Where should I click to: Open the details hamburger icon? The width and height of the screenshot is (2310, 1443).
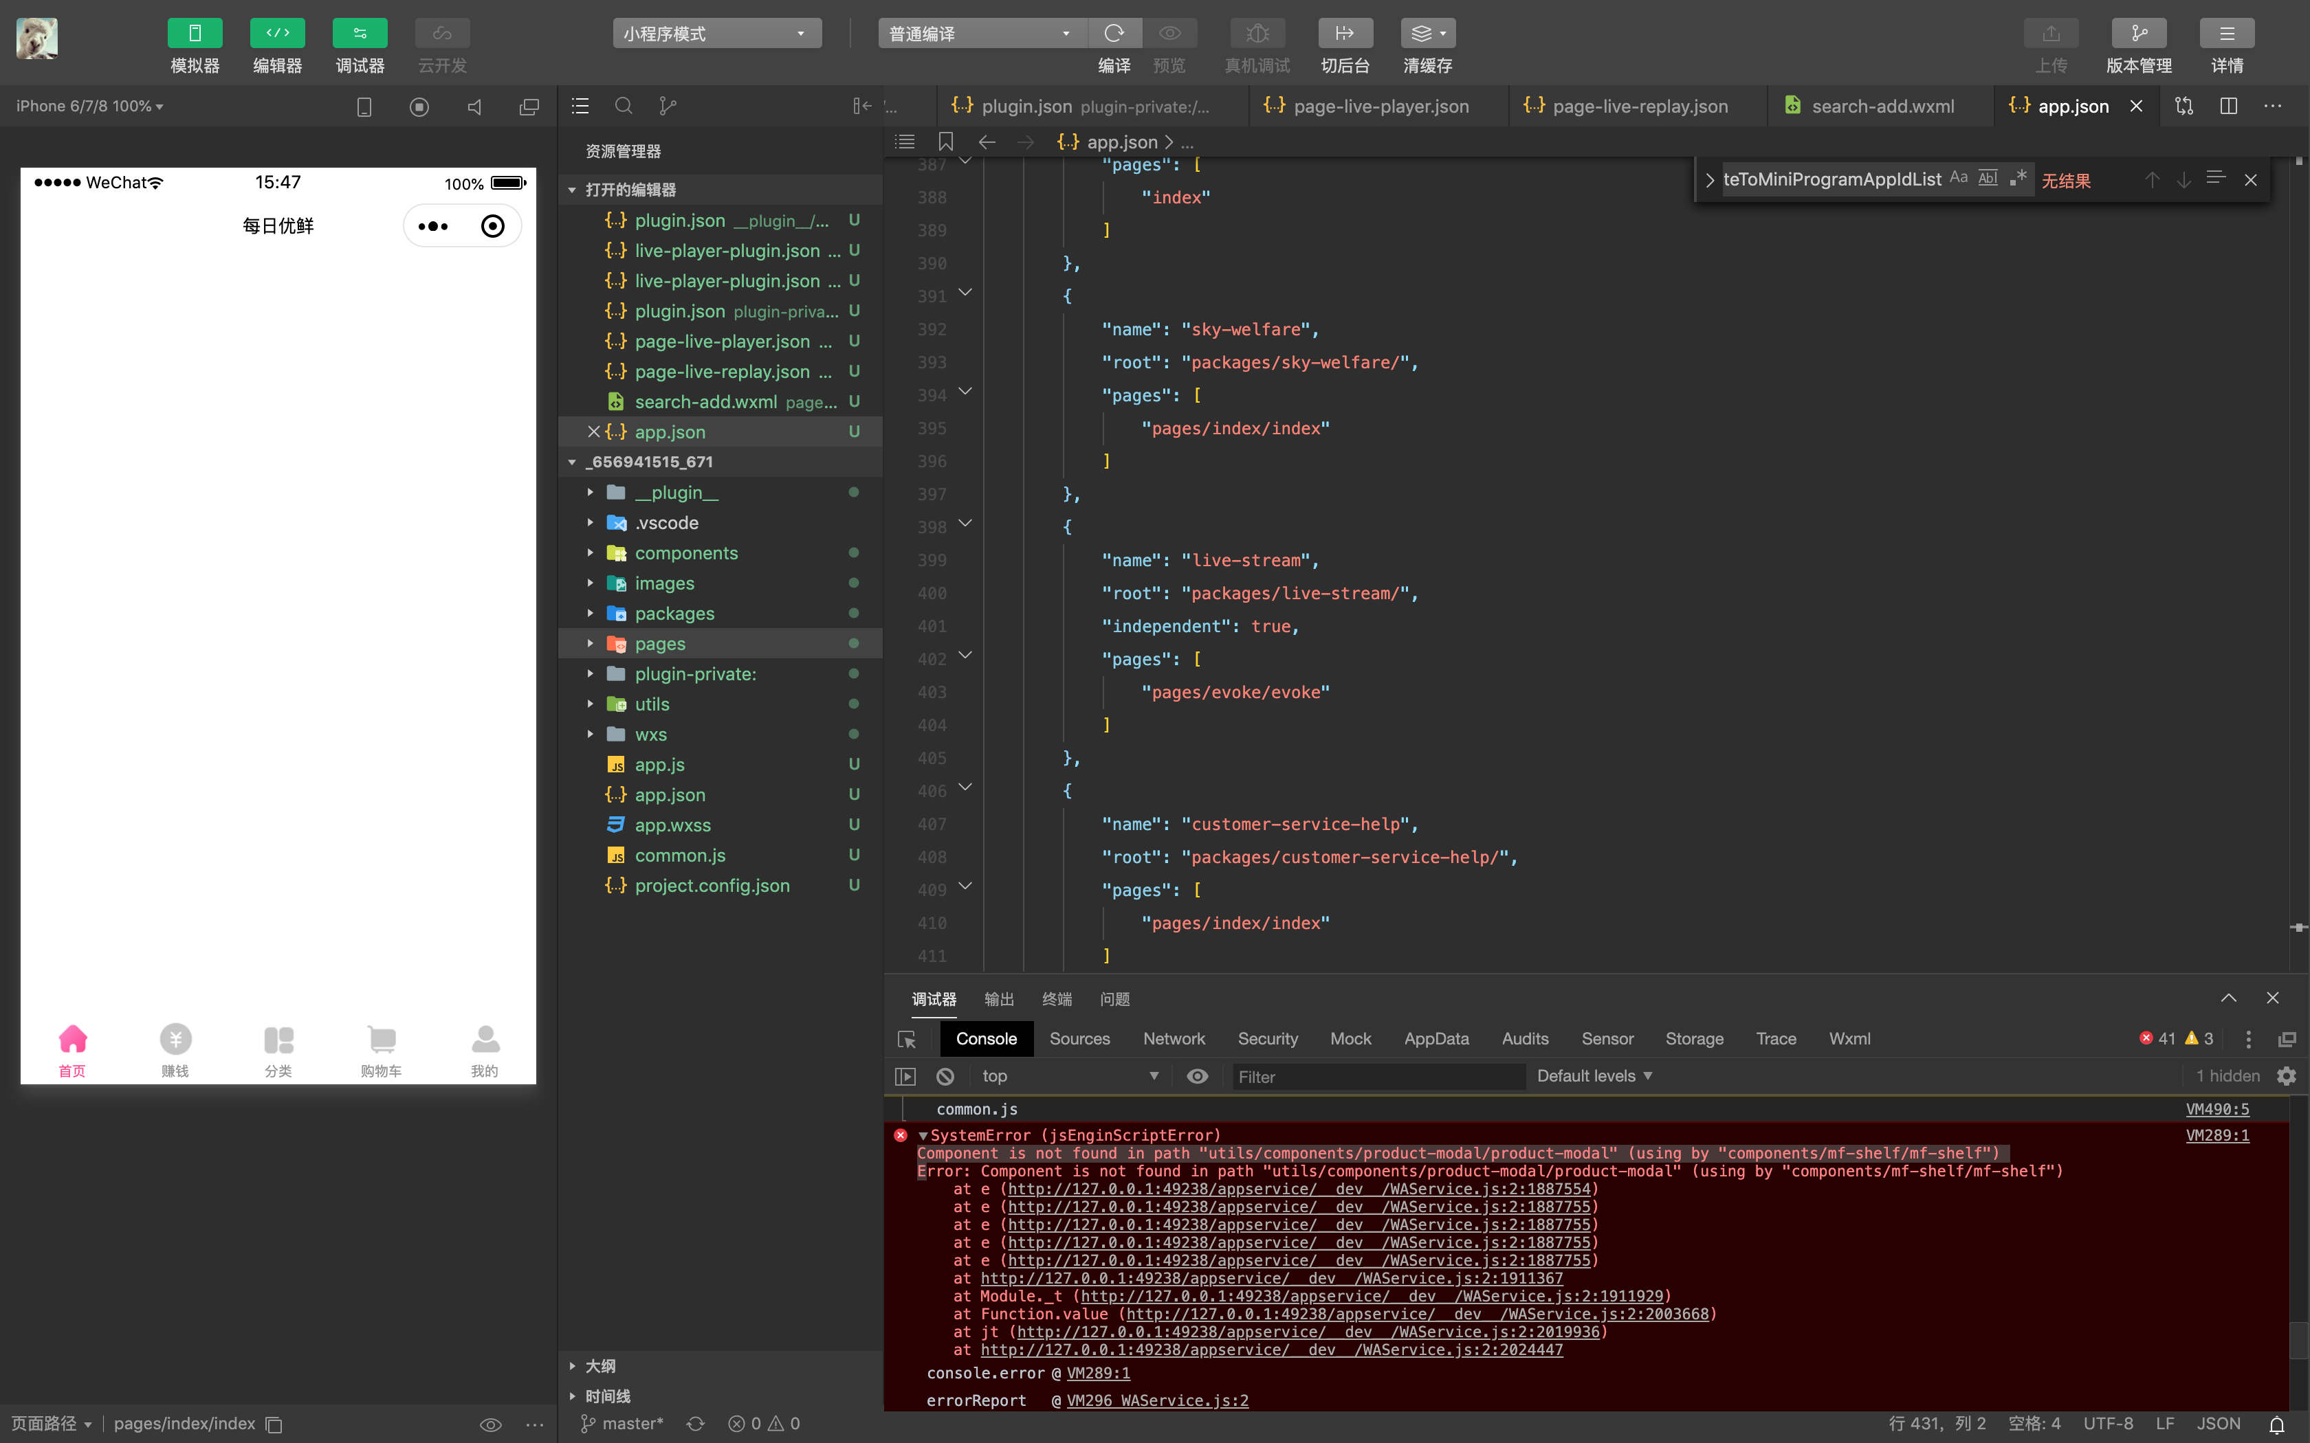[2227, 34]
